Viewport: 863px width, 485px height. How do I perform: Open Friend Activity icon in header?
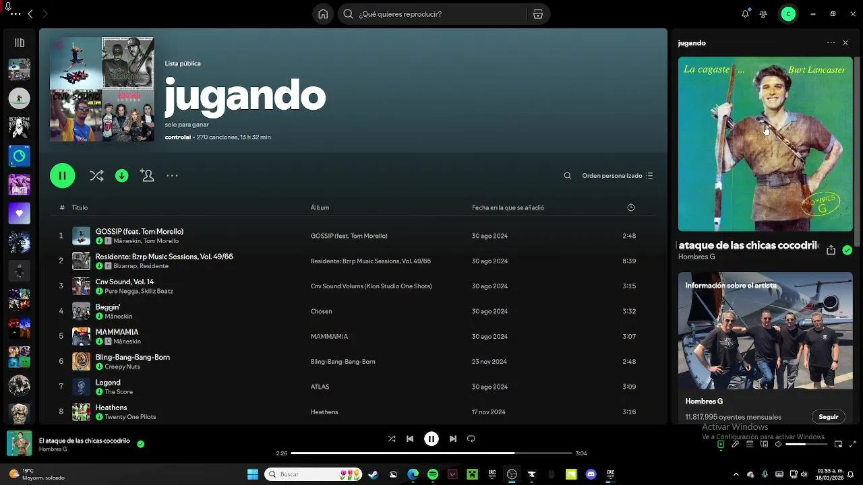[x=763, y=14]
